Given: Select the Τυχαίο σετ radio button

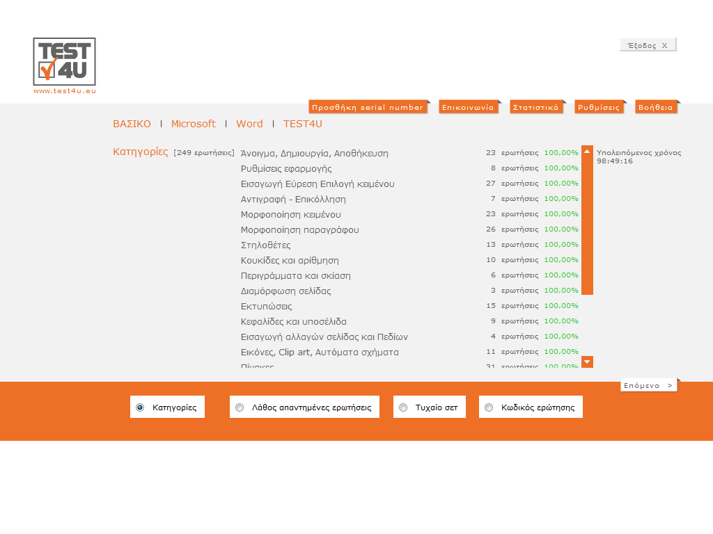Looking at the screenshot, I should 403,407.
